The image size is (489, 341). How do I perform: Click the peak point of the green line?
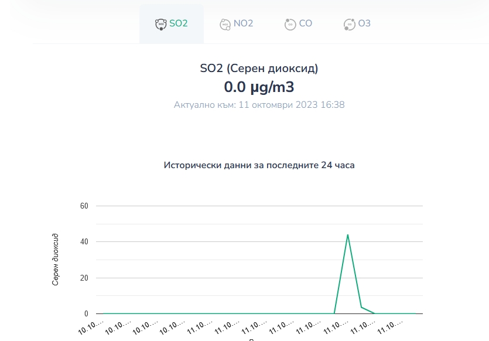(348, 235)
